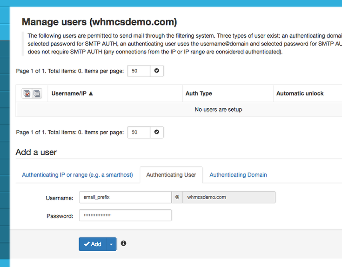Apply items per page using bottom checkmark button
Image resolution: width=342 pixels, height=267 pixels.
[156, 132]
